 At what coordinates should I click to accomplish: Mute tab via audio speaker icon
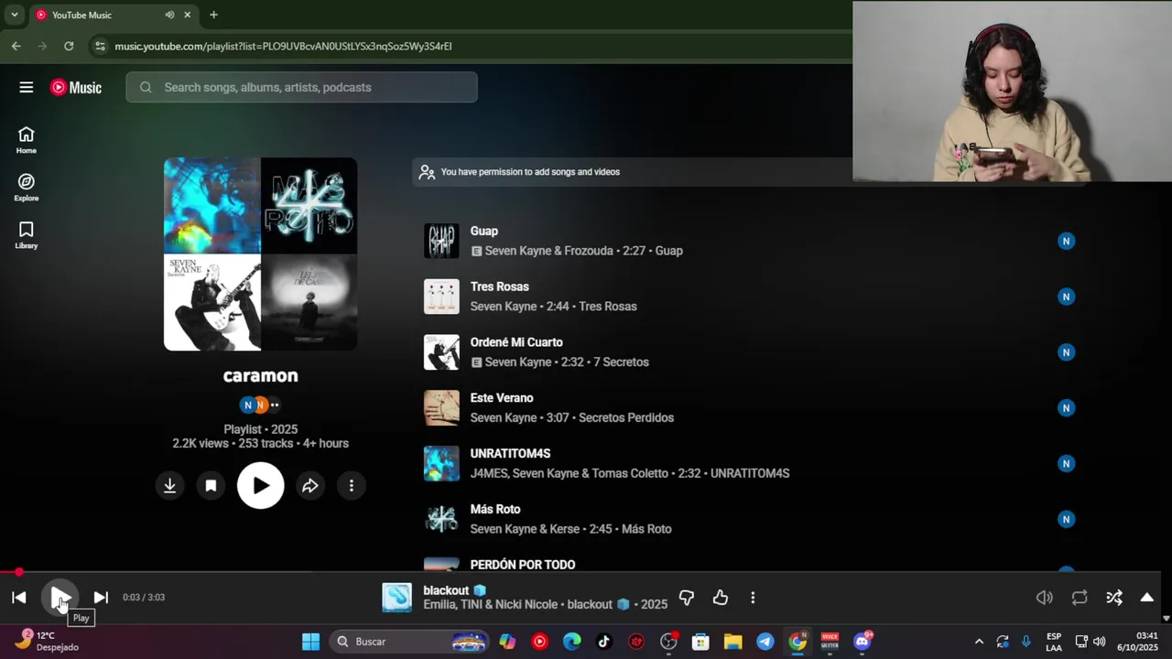tap(169, 15)
